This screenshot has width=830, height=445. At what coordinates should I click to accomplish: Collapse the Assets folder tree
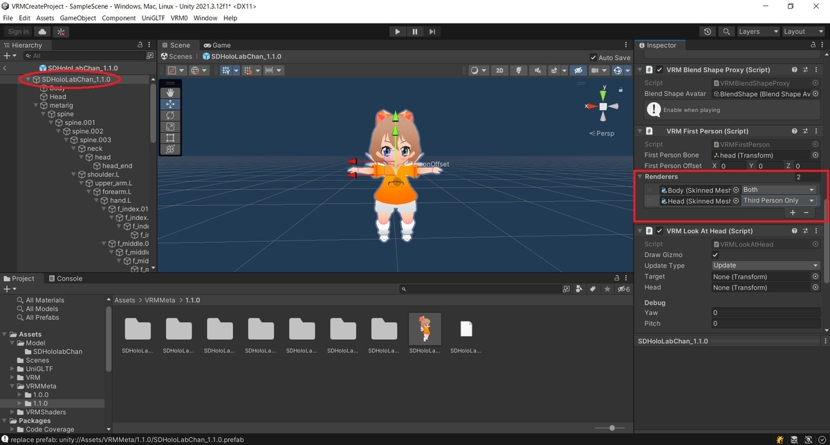(6, 334)
